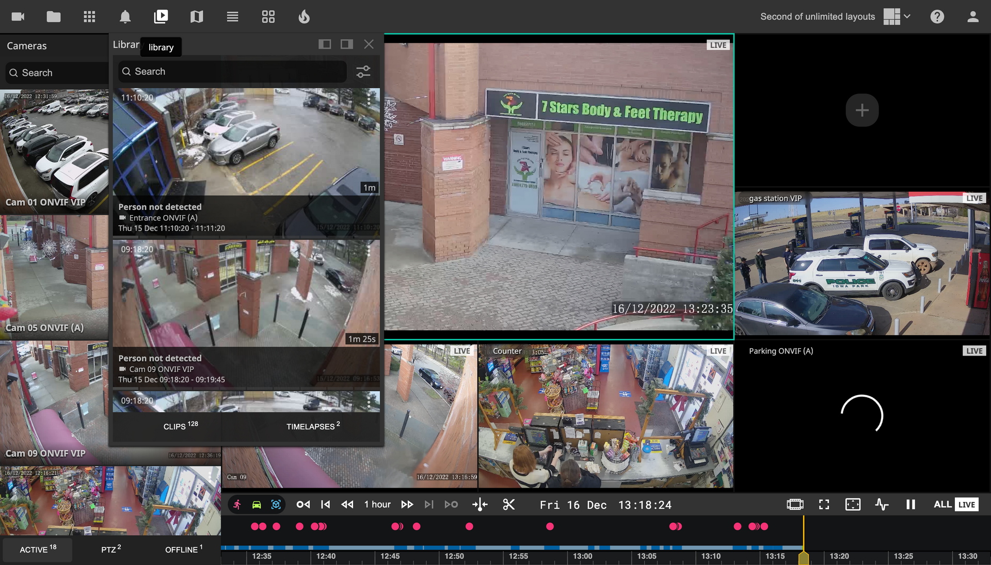Skip back to previous recording
Screen dimensions: 991x565
pyautogui.click(x=325, y=505)
